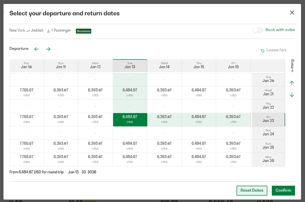Move return dates later with down arrow
This screenshot has width=305, height=202.
click(292, 95)
